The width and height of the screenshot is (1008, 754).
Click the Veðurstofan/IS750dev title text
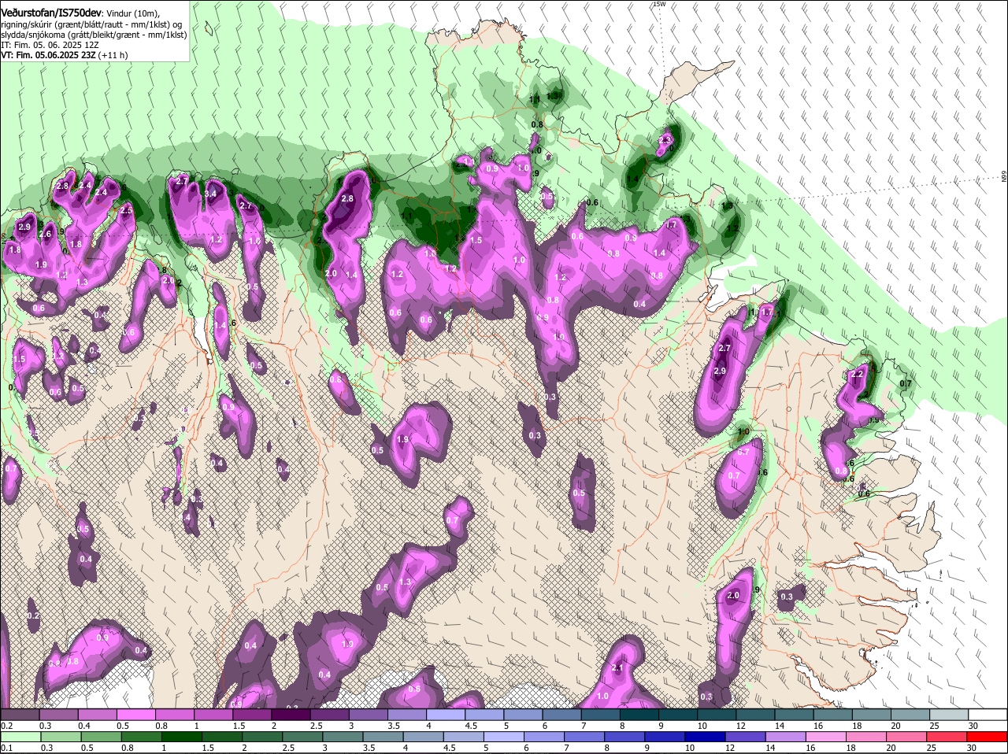(50, 13)
